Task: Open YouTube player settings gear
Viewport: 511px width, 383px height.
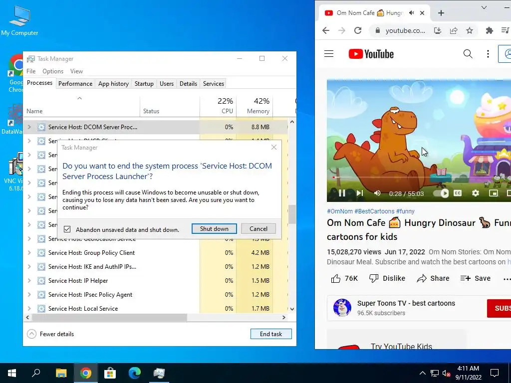Action: pyautogui.click(x=476, y=193)
